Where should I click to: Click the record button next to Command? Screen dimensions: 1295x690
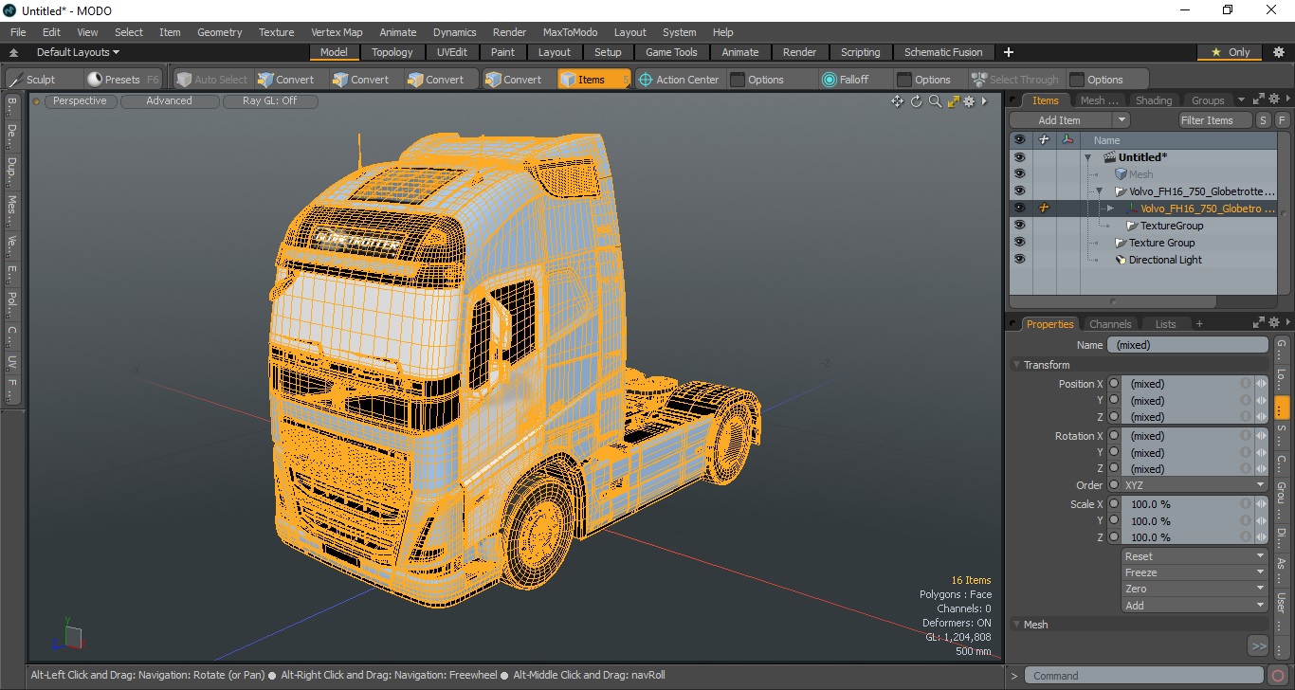[x=1279, y=676]
